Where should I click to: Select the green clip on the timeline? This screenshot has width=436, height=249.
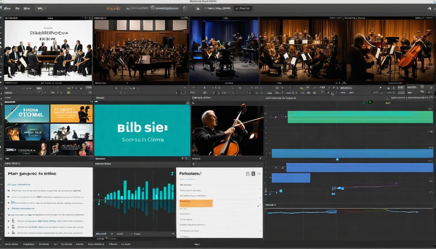(x=360, y=117)
